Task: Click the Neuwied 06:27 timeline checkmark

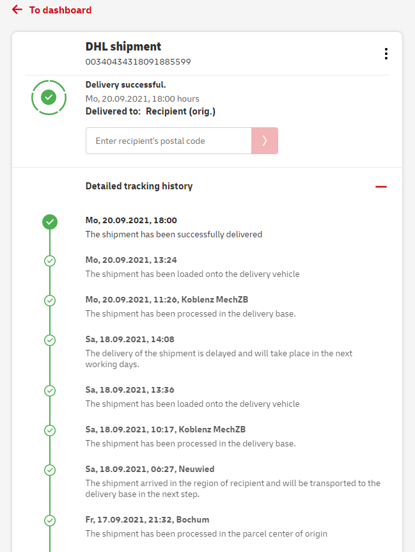Action: click(x=50, y=470)
